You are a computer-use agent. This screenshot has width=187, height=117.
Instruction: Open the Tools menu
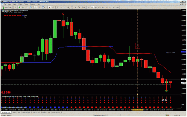click(26, 4)
